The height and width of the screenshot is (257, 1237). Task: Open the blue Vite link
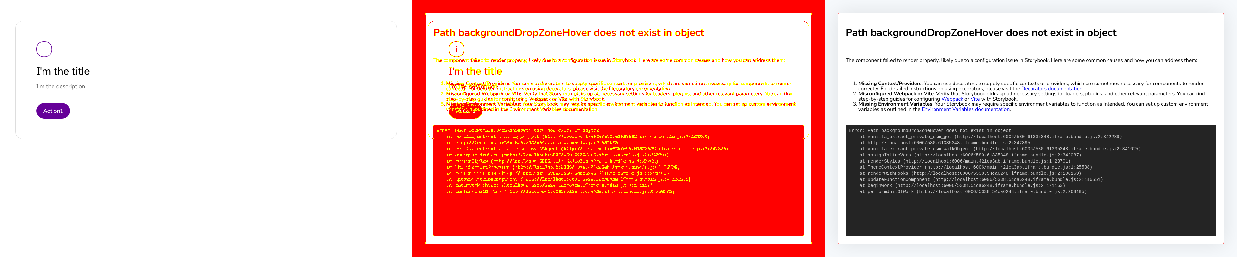coord(975,99)
